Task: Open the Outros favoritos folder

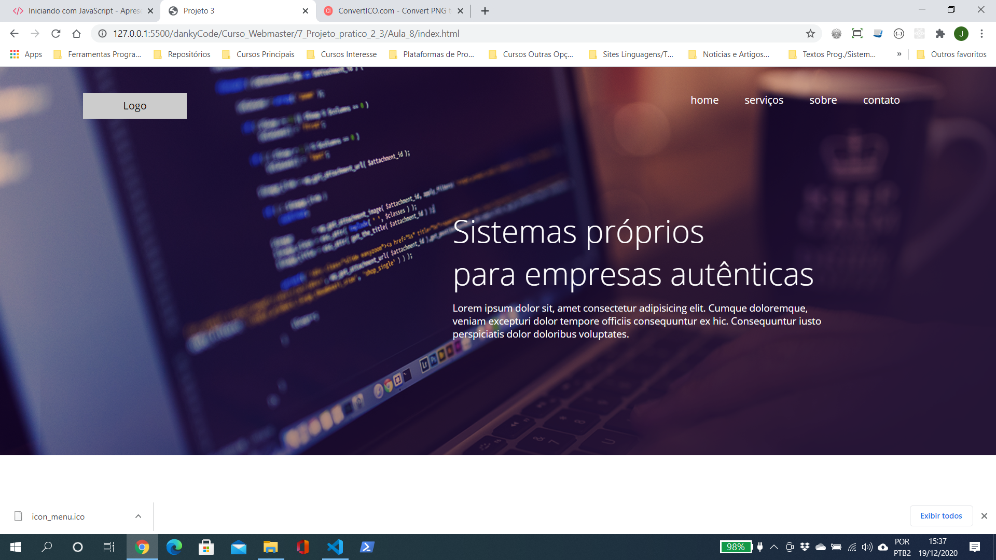Action: (x=951, y=54)
